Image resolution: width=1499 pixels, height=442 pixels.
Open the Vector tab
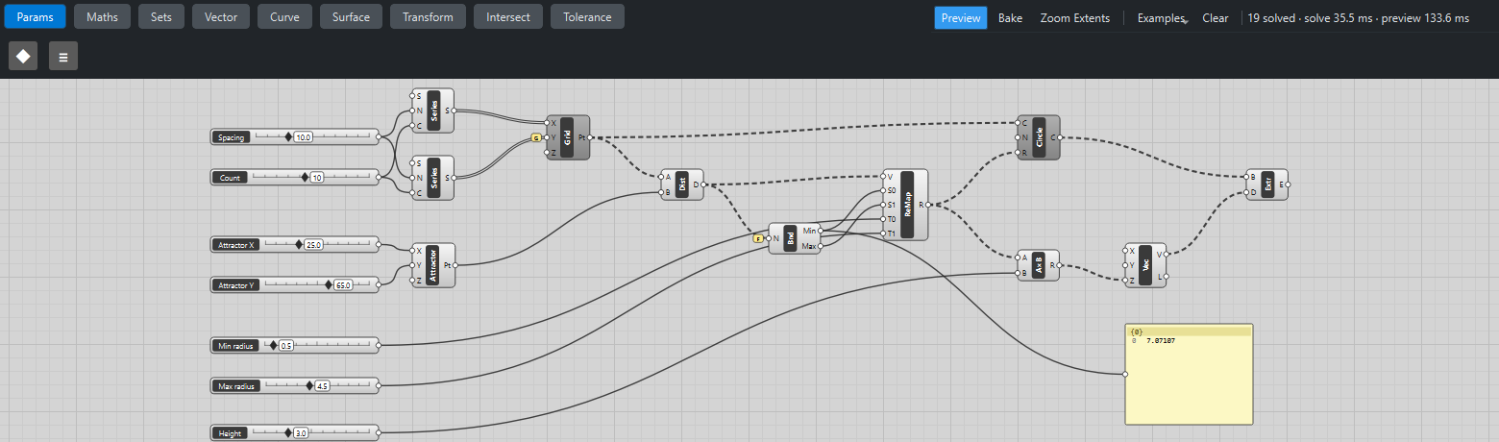point(221,16)
